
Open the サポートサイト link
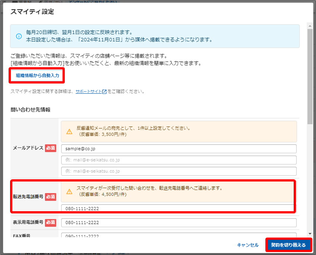(89, 91)
